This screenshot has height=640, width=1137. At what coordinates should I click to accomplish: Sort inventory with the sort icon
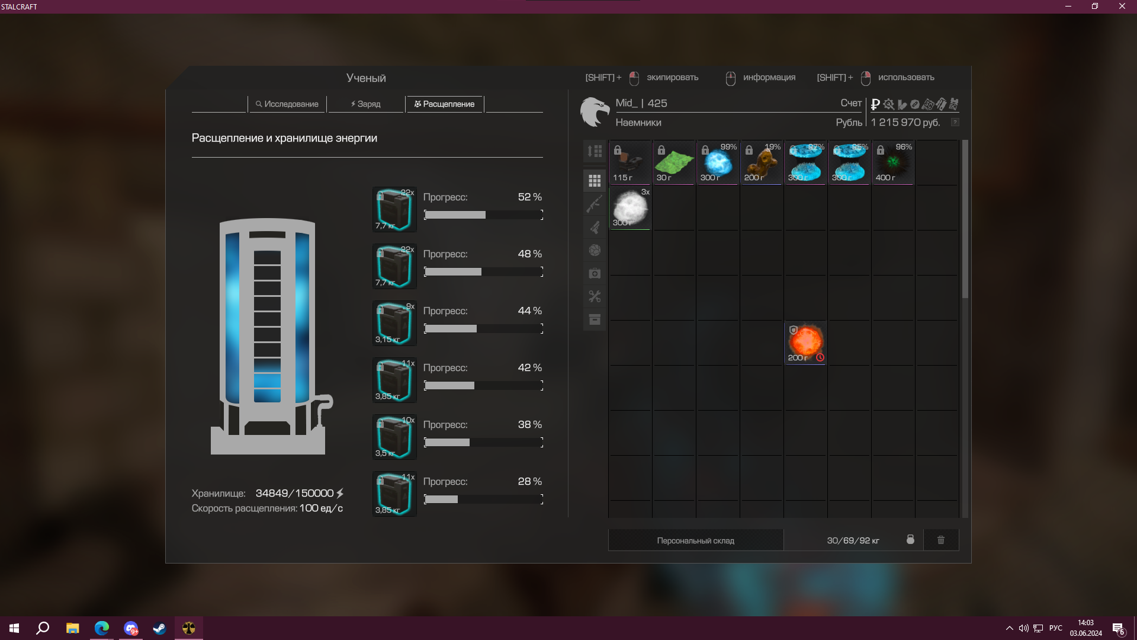595,151
